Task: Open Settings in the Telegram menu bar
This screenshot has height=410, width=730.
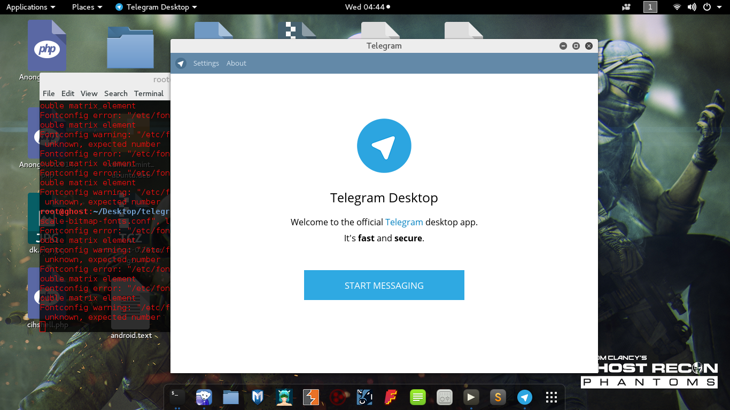Action: coord(206,63)
